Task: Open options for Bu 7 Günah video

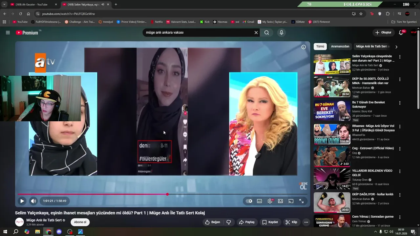Action: tap(400, 103)
